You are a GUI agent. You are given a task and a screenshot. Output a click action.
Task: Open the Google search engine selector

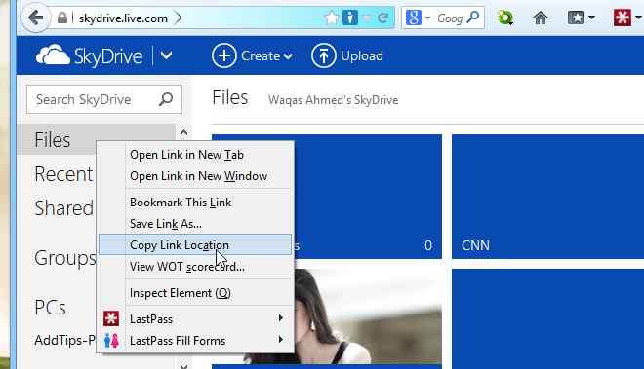click(x=418, y=18)
